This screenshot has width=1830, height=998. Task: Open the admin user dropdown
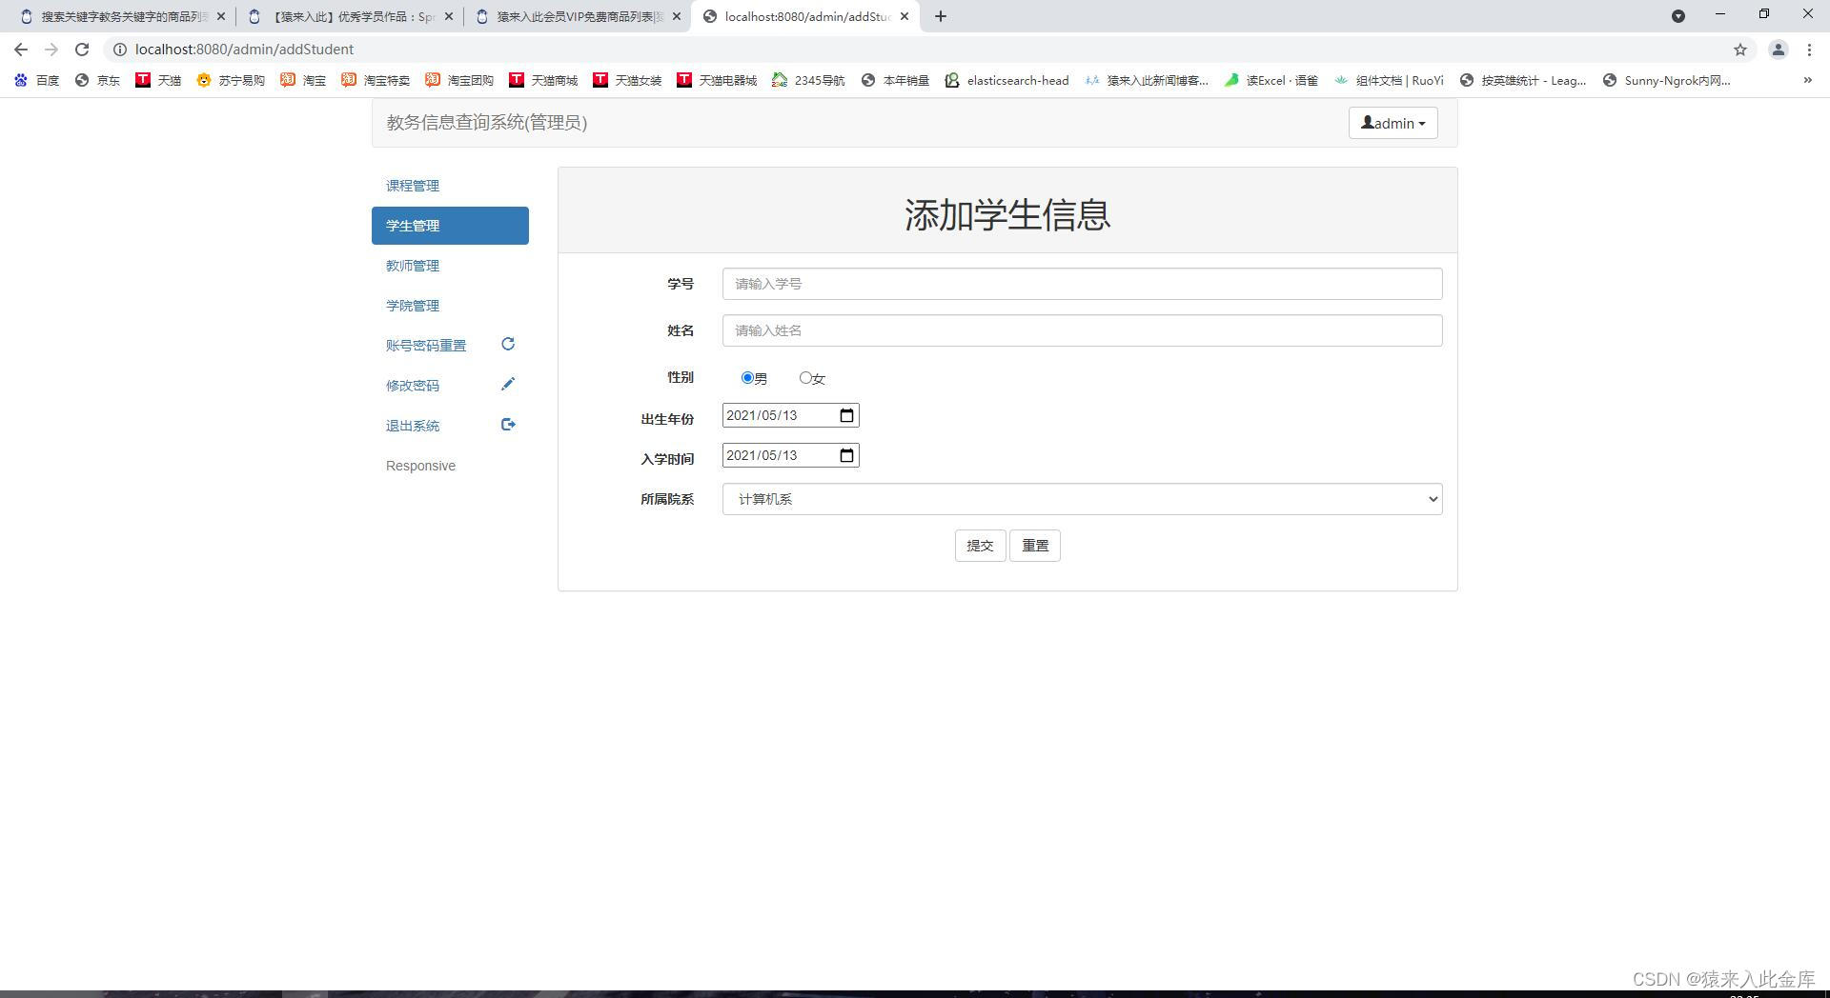(1393, 123)
